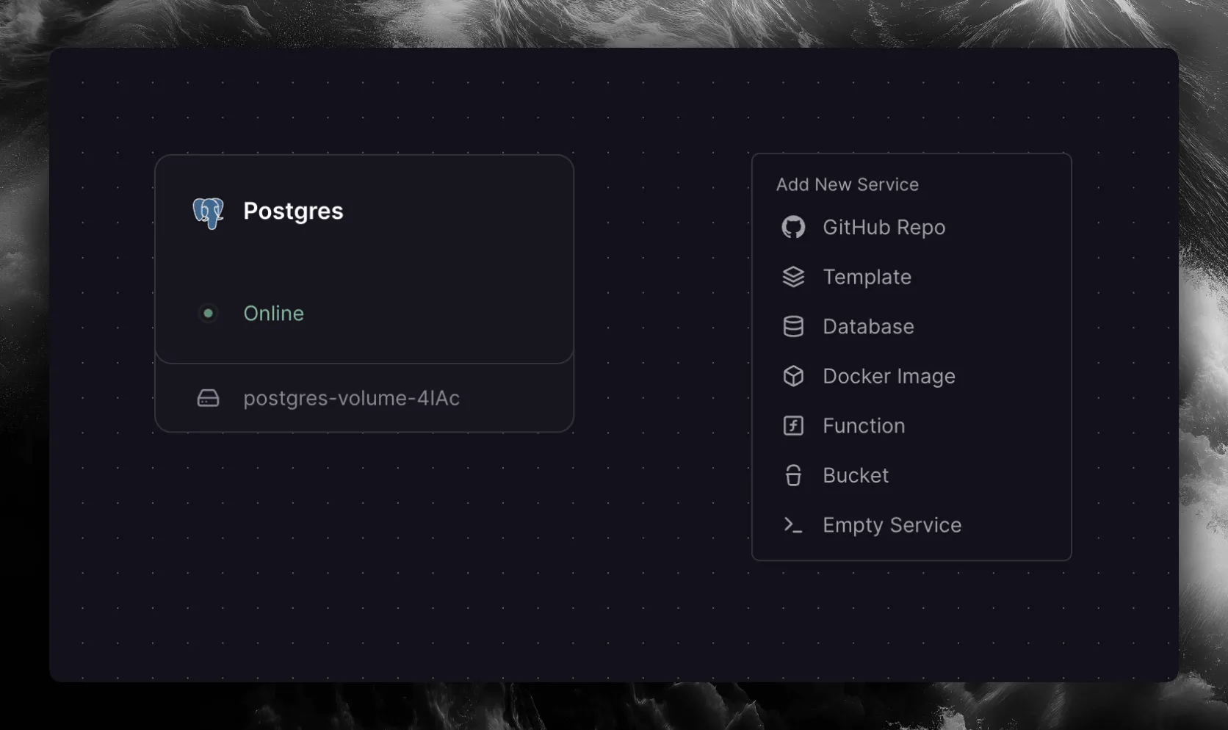Click the Docker Image cube icon

pyautogui.click(x=793, y=376)
